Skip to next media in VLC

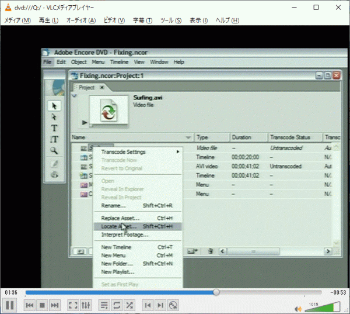pyautogui.click(x=55, y=305)
